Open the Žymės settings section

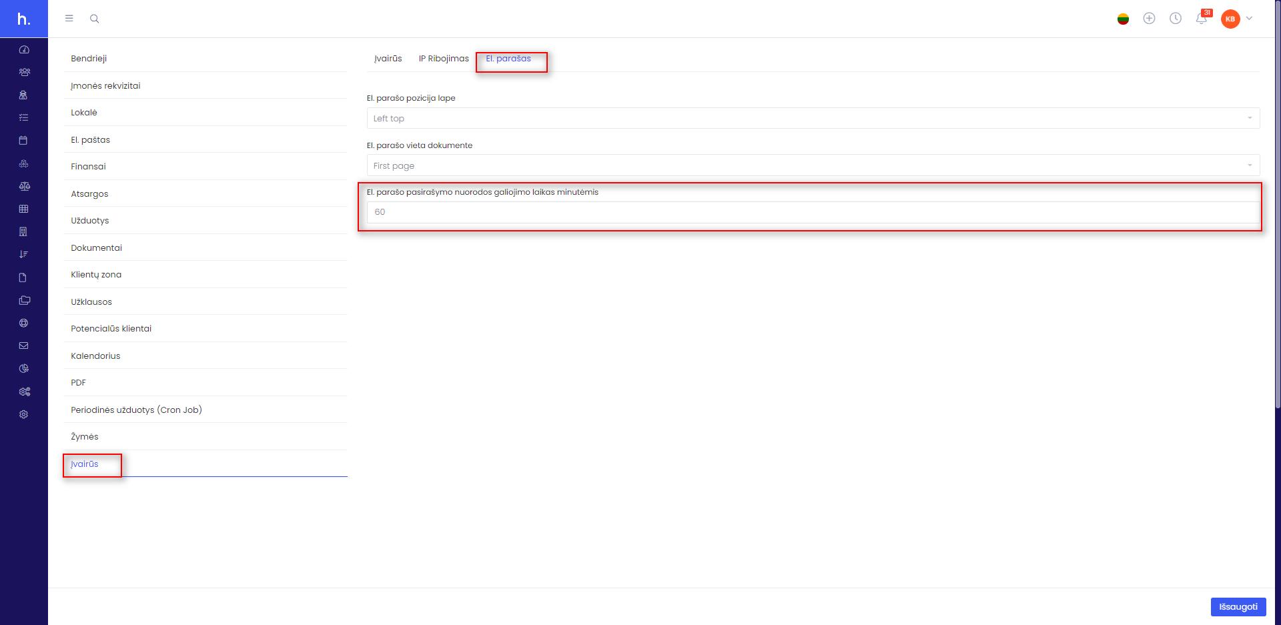point(205,437)
